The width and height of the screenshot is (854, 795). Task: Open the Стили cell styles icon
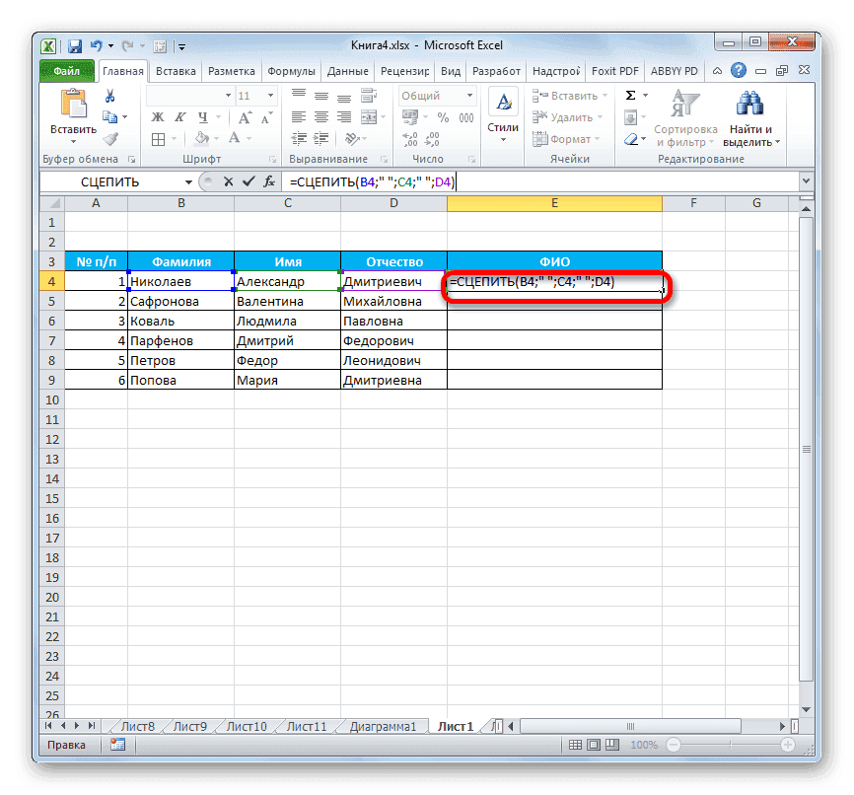pos(503,104)
